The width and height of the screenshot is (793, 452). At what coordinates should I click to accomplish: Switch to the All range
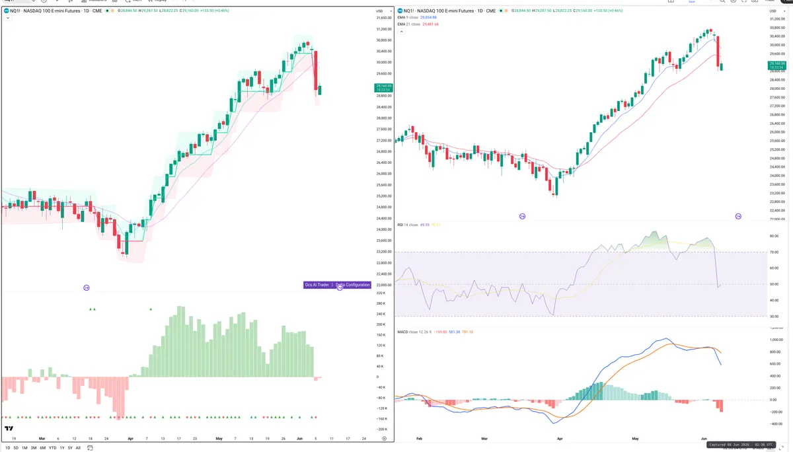tap(78, 447)
